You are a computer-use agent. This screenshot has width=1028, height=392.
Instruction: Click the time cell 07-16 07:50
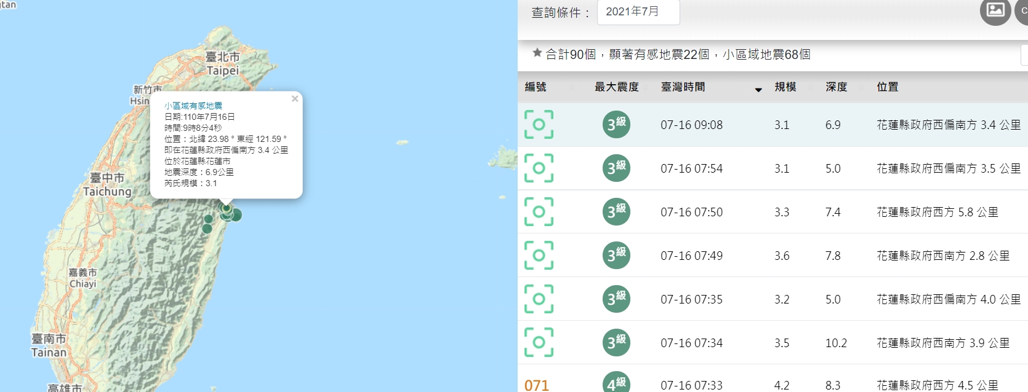(x=692, y=212)
